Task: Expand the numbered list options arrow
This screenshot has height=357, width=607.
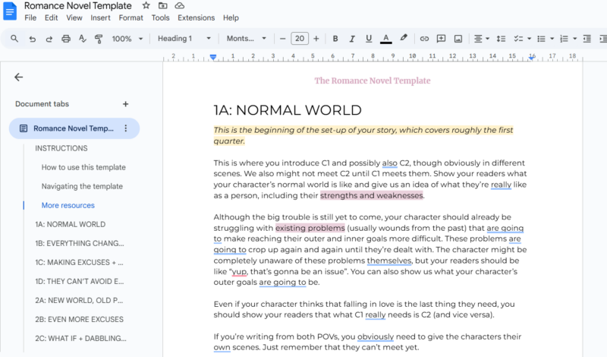Action: coord(575,39)
